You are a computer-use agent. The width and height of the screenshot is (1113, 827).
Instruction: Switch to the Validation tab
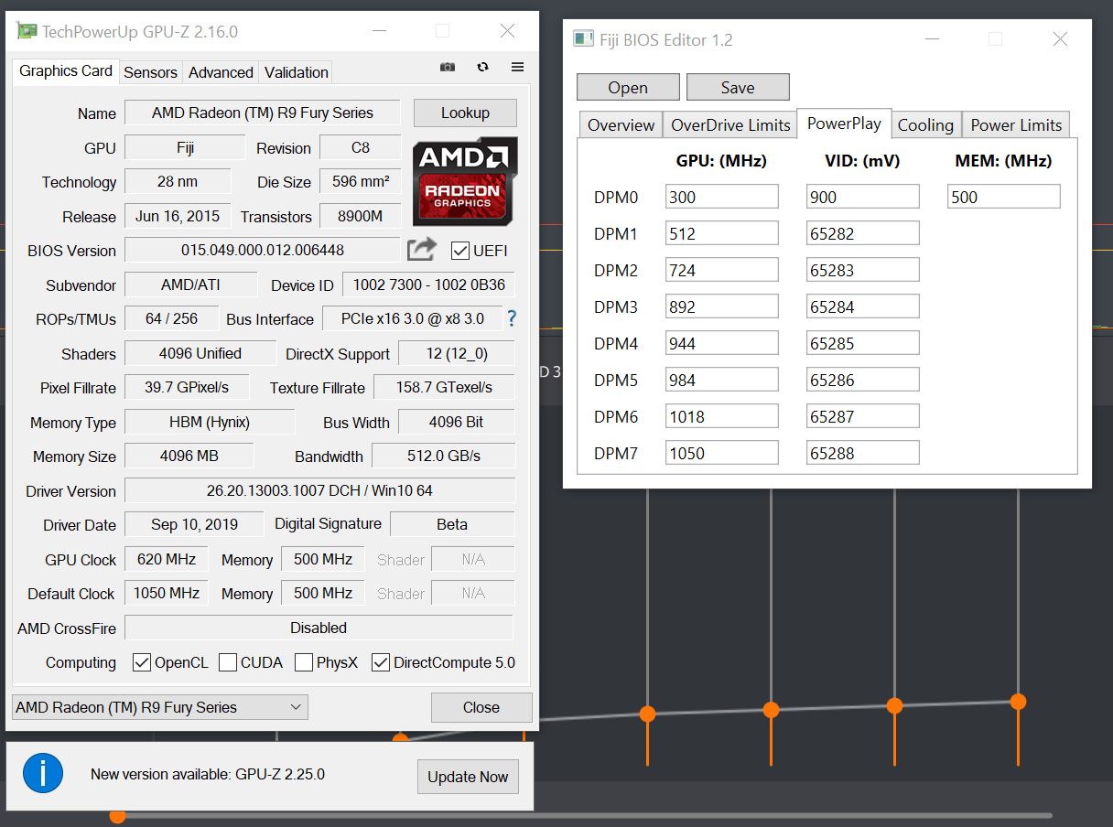pyautogui.click(x=296, y=72)
